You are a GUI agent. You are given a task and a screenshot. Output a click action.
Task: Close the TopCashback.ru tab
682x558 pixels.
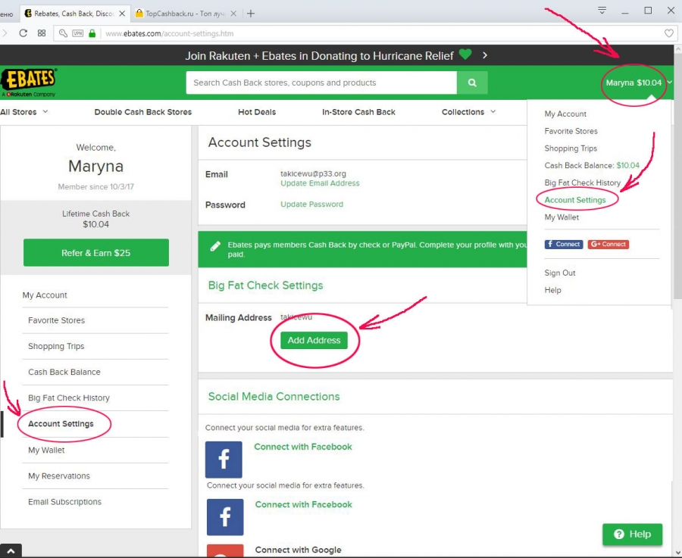(x=233, y=14)
